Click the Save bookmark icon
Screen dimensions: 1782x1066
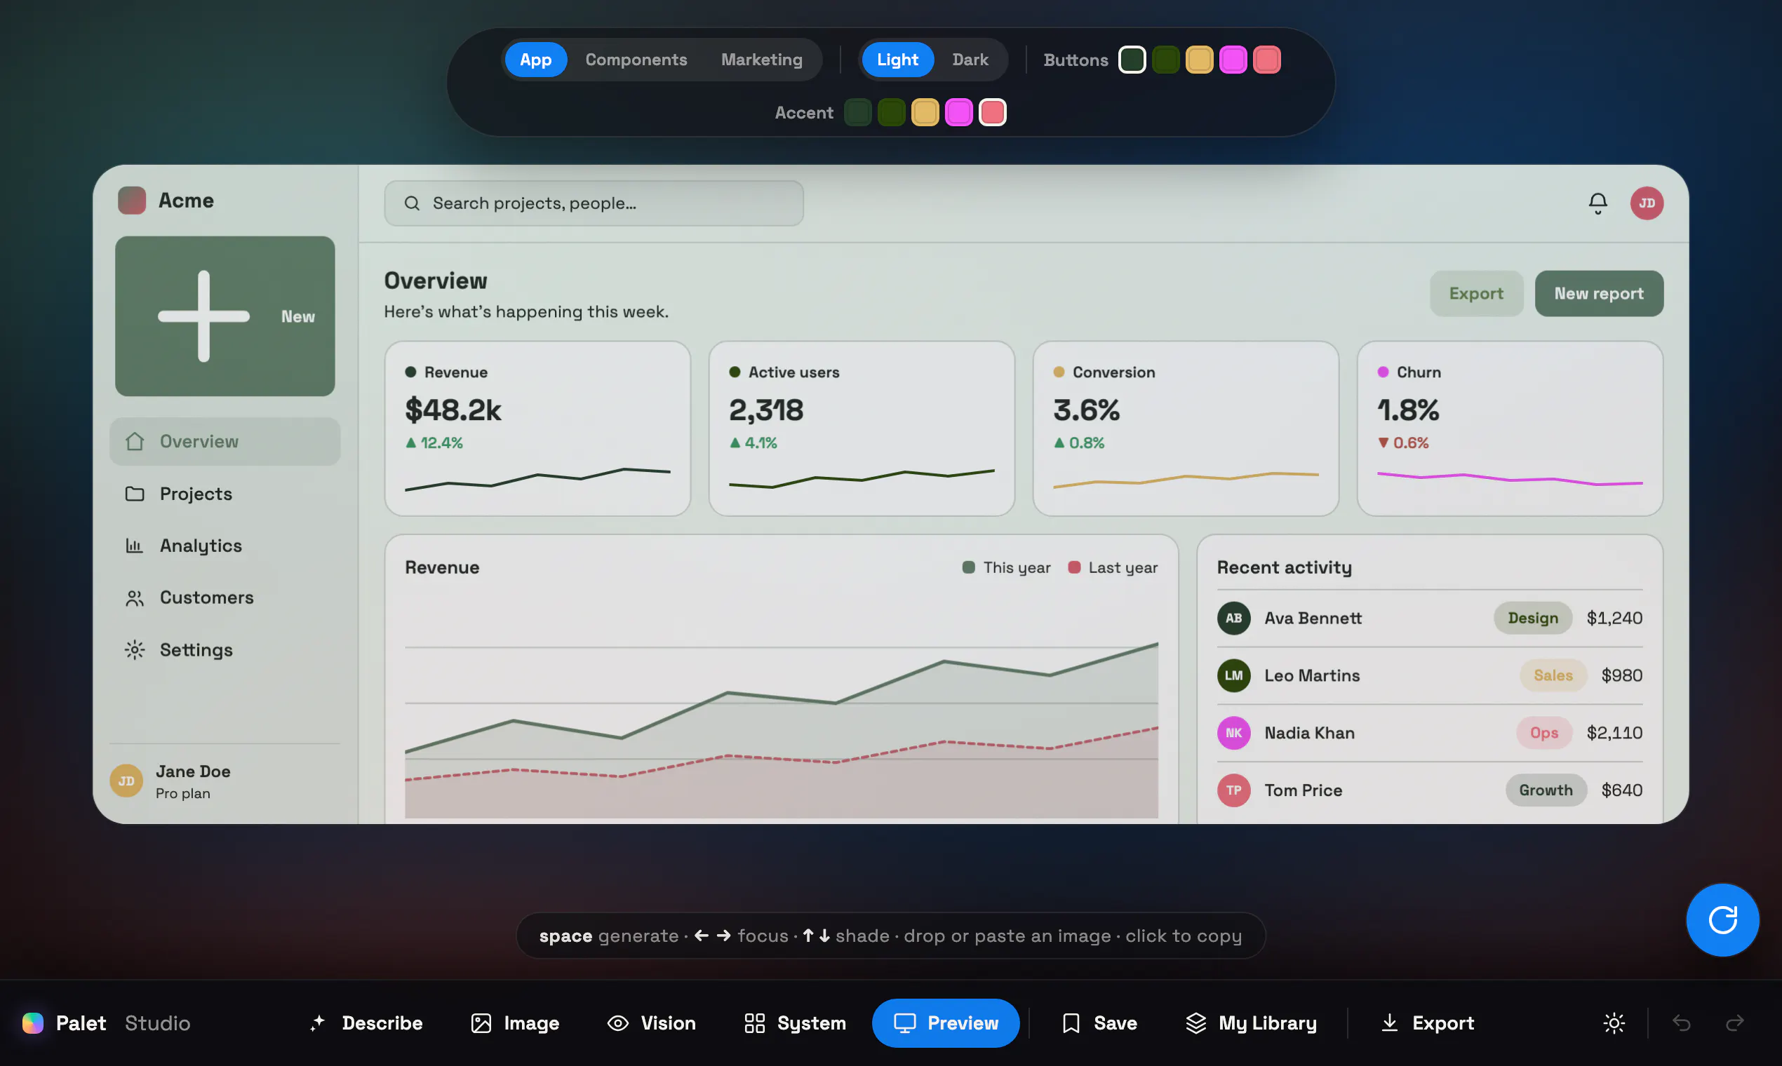1071,1023
